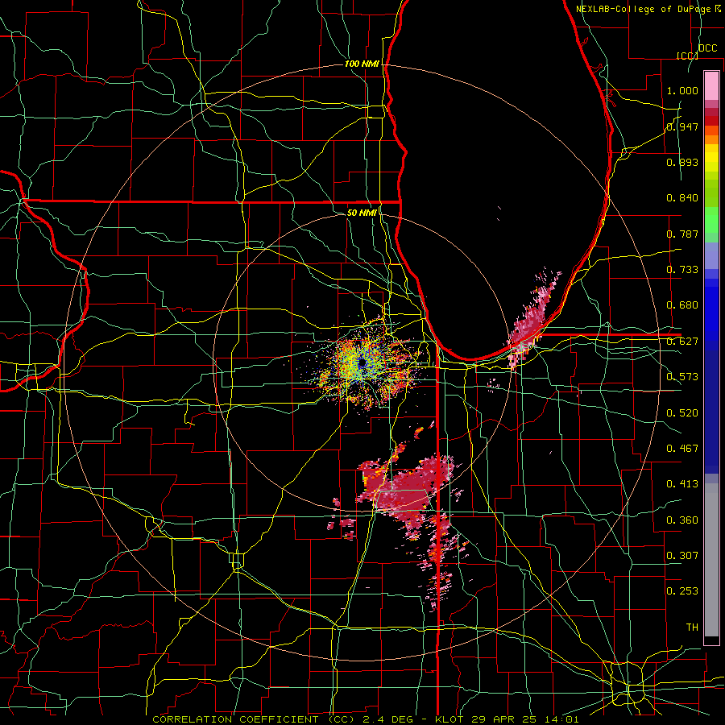Click the 0.733 scale value
Screen dimensions: 725x725
click(x=682, y=270)
